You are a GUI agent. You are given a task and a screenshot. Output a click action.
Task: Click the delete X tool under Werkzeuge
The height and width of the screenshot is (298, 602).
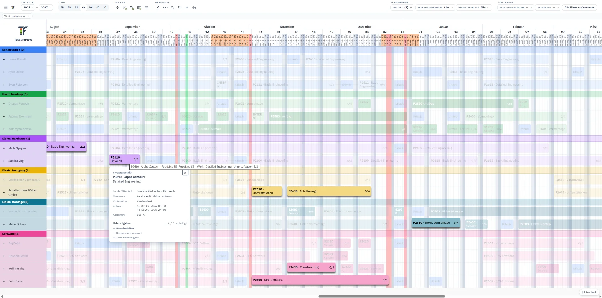(187, 8)
